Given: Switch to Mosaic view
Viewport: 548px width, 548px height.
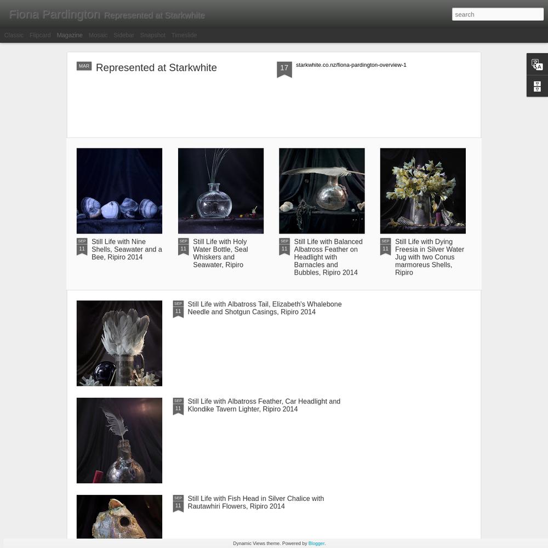Looking at the screenshot, I should (98, 35).
